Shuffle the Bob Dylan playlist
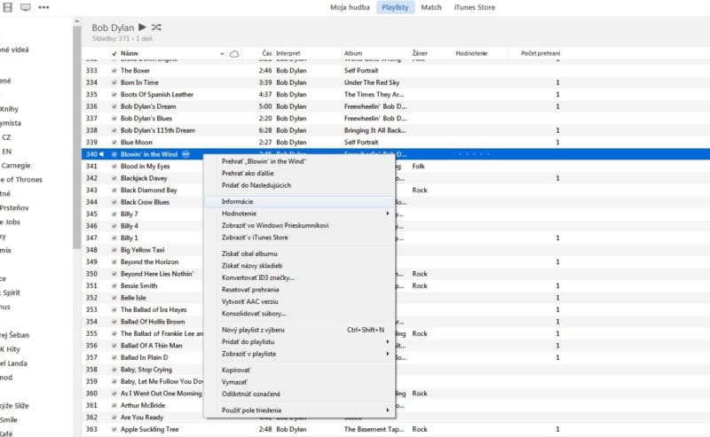 point(156,27)
